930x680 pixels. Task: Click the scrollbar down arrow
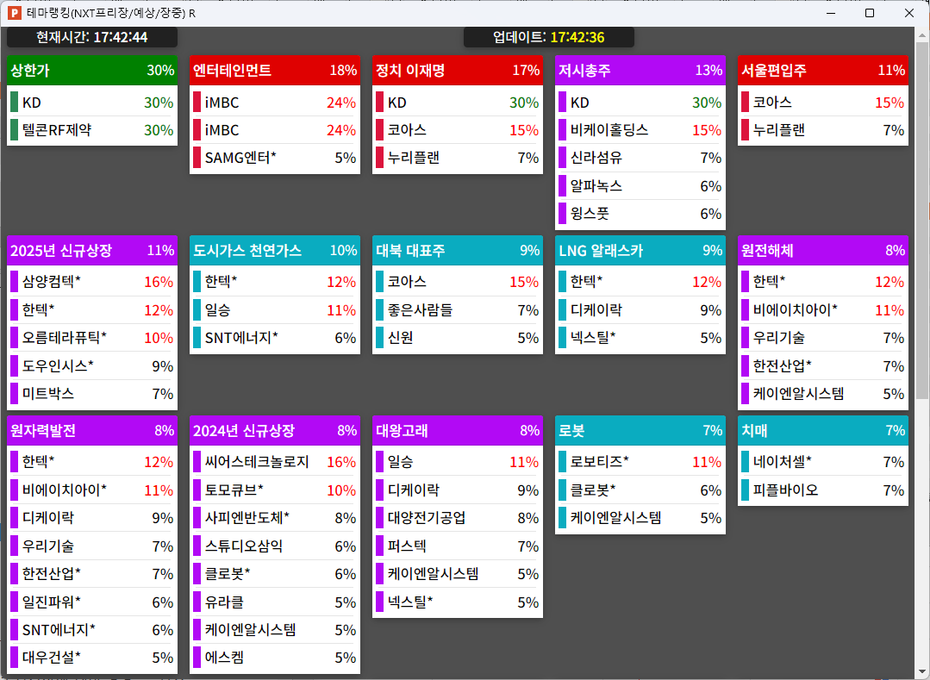point(922,671)
